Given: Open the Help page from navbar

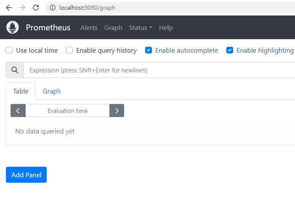Looking at the screenshot, I should point(166,28).
